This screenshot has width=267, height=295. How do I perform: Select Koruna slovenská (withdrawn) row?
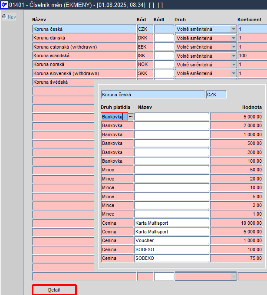coord(84,73)
